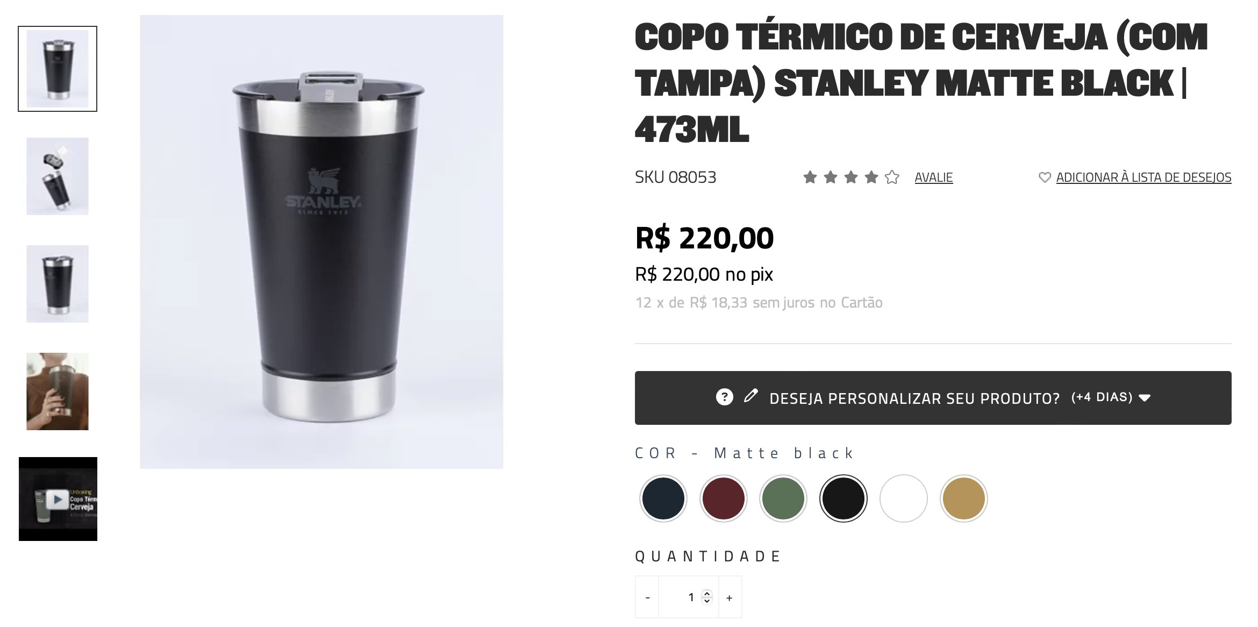Image resolution: width=1258 pixels, height=627 pixels.
Task: Click the pencil personalize icon
Action: pos(750,396)
